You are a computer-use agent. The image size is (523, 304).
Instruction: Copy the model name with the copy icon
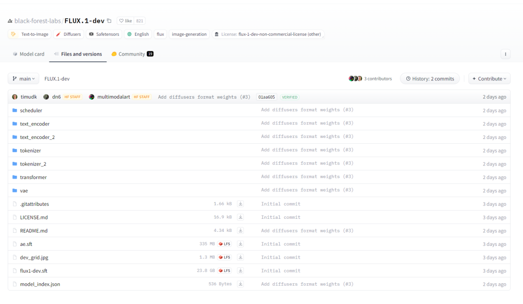click(x=109, y=21)
